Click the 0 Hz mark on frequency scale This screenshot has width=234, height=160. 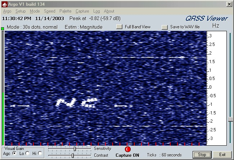(x=210, y=87)
